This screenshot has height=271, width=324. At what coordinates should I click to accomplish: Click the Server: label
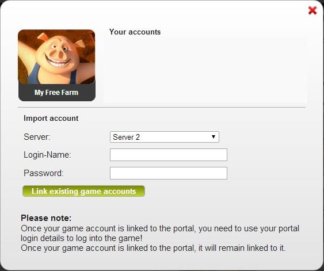click(x=37, y=137)
